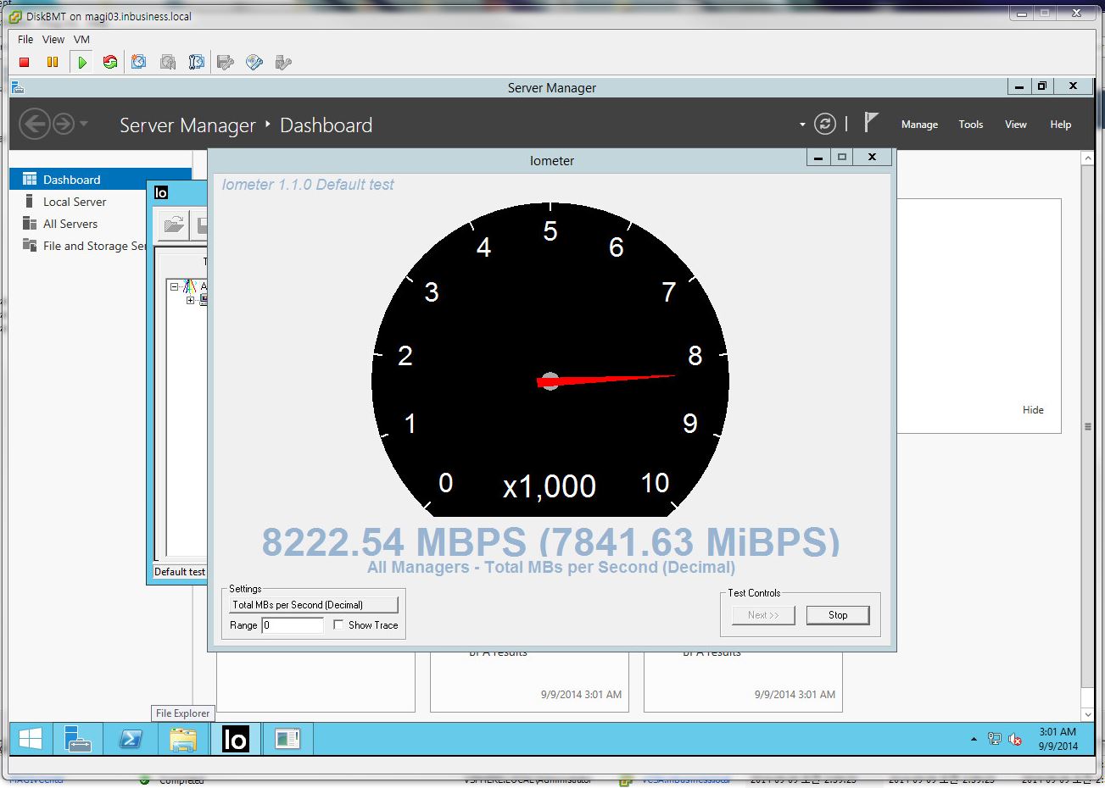Open File Explorer from the taskbar
Image resolution: width=1105 pixels, height=788 pixels.
click(182, 739)
